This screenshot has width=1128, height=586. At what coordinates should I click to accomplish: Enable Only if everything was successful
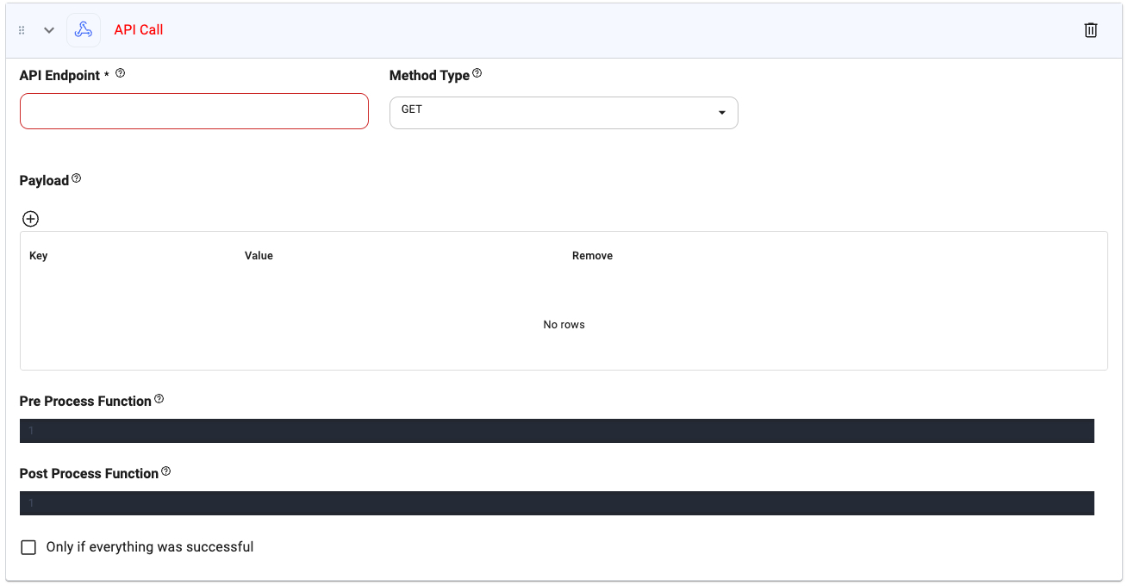(28, 547)
